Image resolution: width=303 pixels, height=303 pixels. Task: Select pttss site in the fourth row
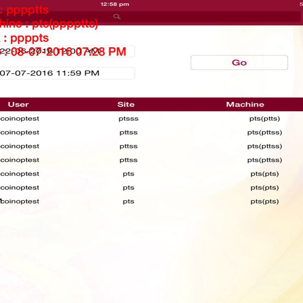128,160
